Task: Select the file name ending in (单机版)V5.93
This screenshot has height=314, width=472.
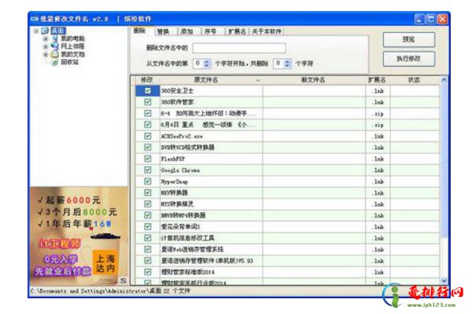Action: tap(207, 261)
